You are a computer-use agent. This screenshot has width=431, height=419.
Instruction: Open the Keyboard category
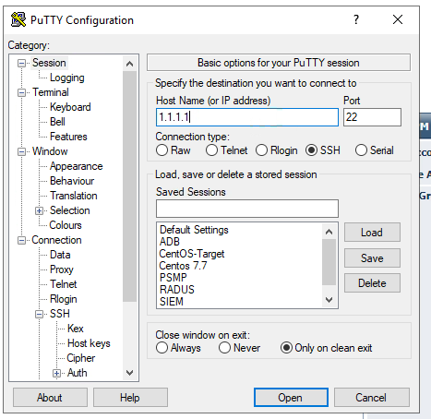(x=70, y=107)
